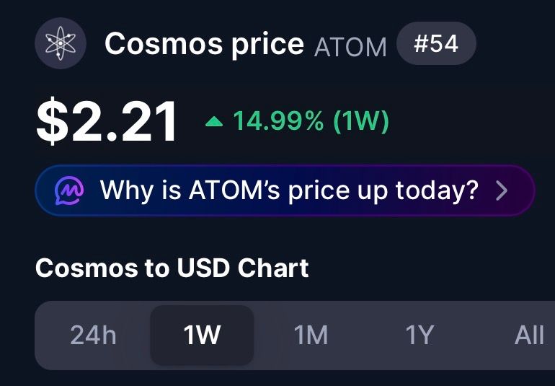
Task: Click the #54 rank badge
Action: point(436,43)
